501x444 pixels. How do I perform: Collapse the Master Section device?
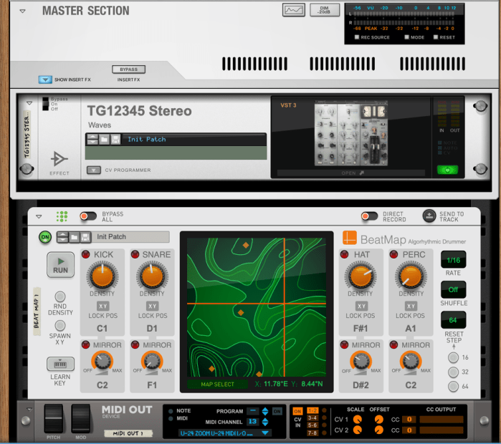pyautogui.click(x=23, y=11)
